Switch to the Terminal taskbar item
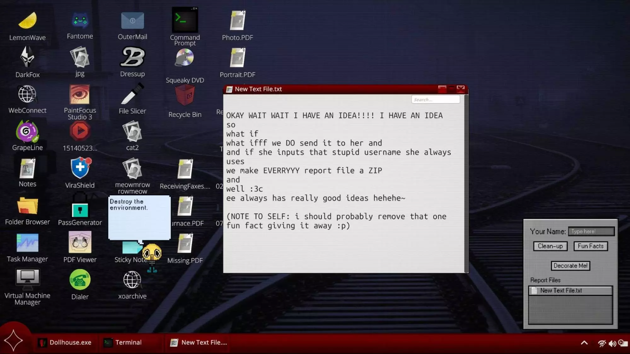 point(123,342)
